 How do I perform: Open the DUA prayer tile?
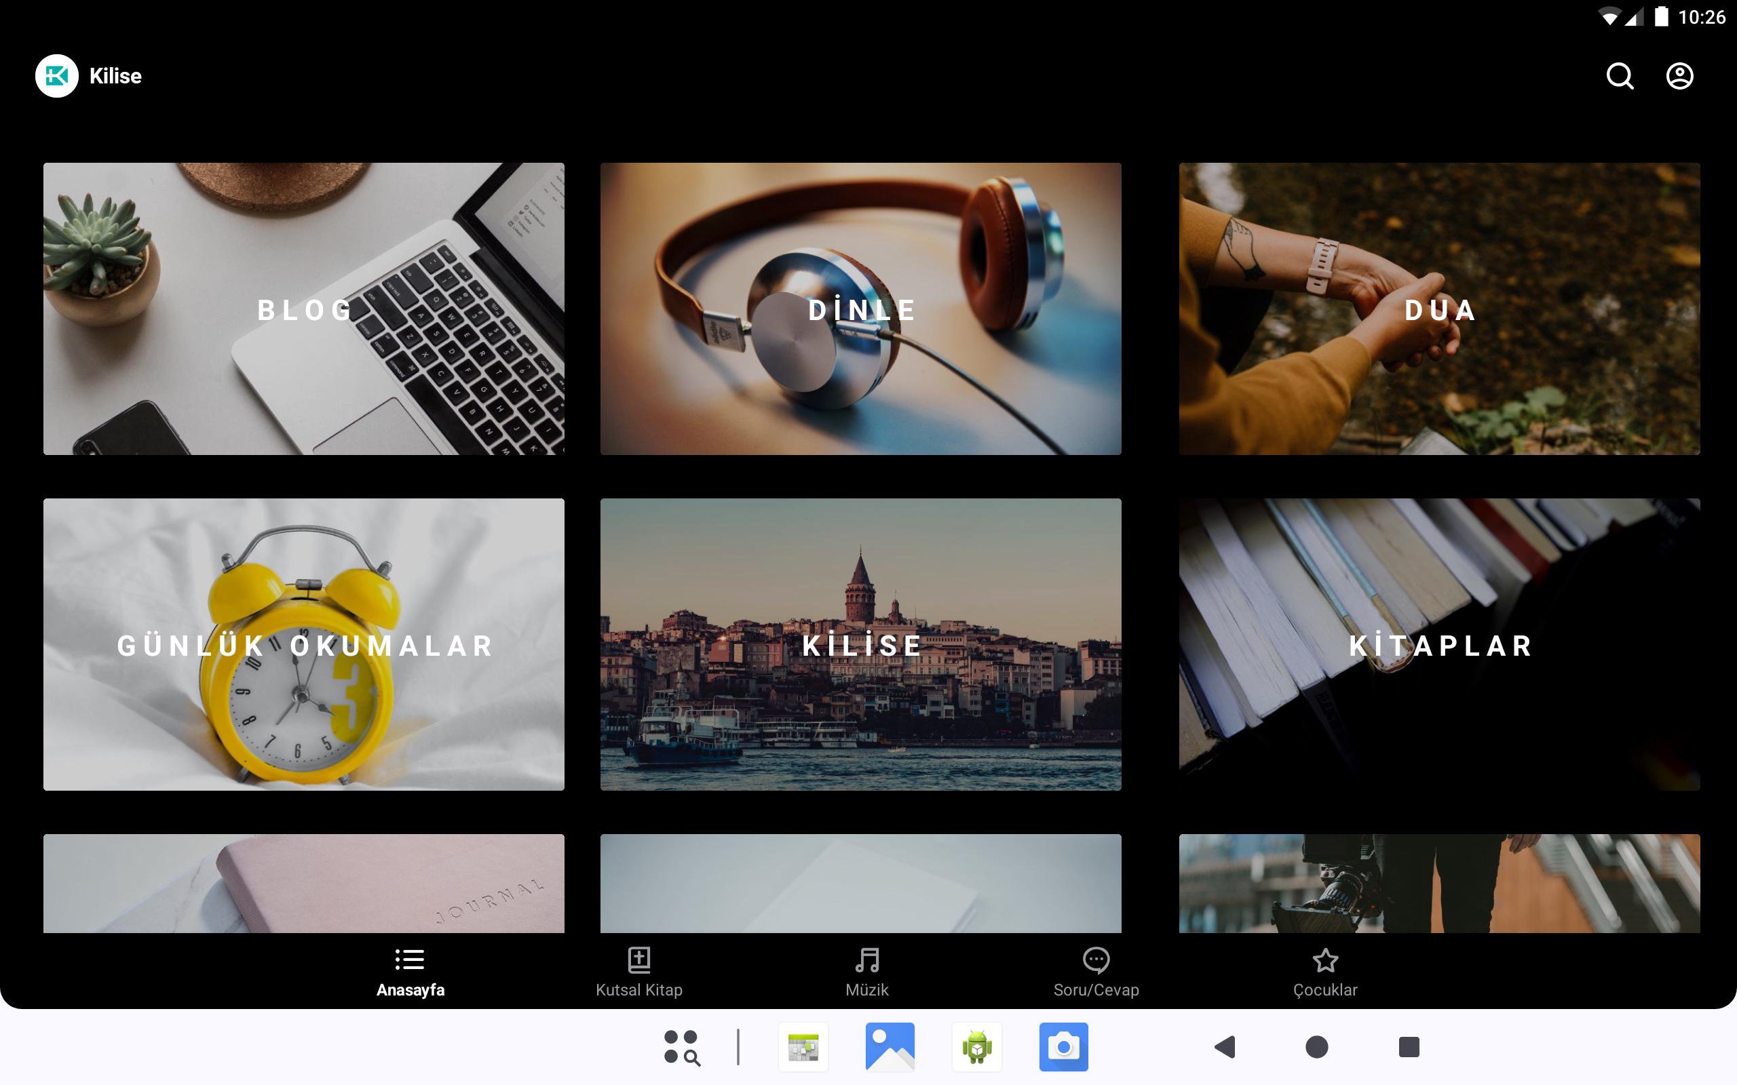tap(1439, 309)
